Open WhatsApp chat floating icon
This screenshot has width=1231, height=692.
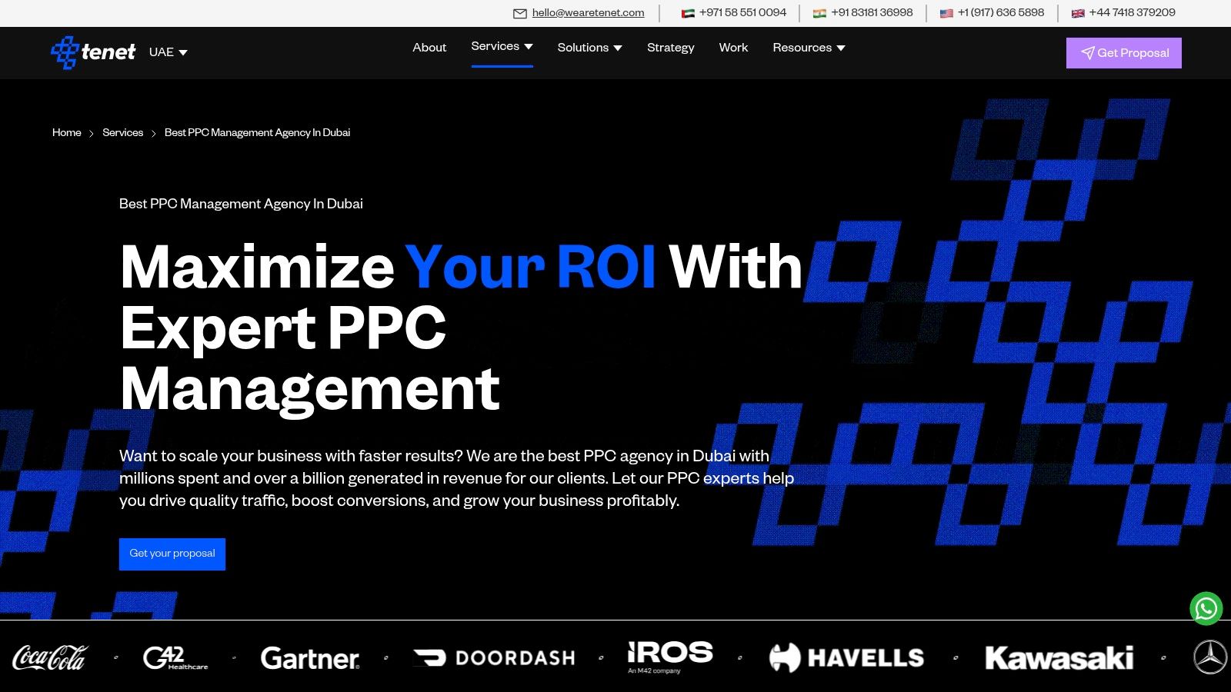pyautogui.click(x=1206, y=609)
